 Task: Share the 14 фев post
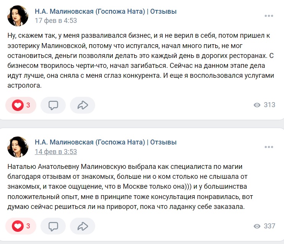coord(83,226)
